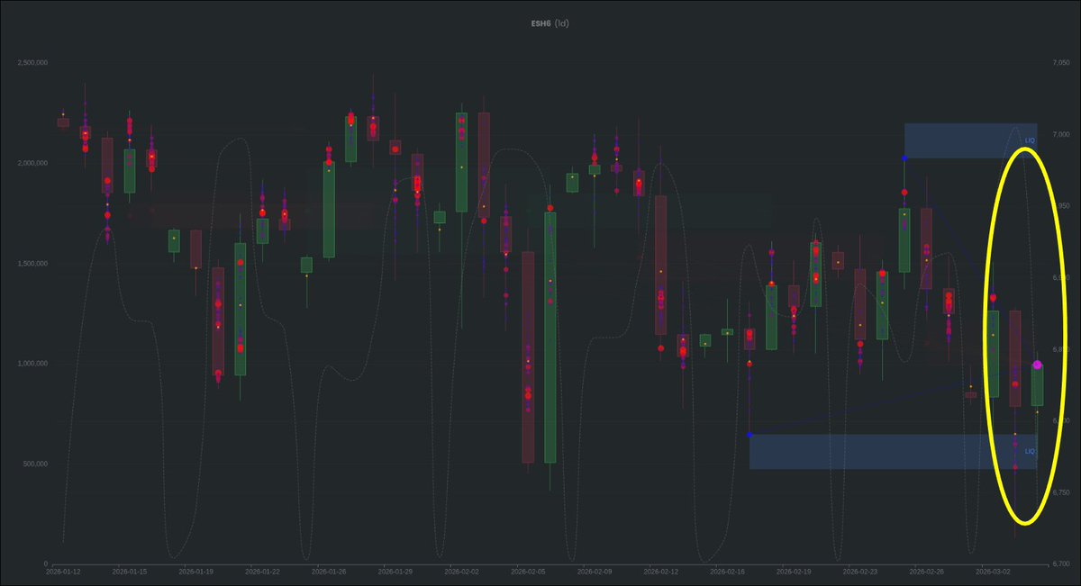Click the 2026-01-29 date label

click(394, 571)
